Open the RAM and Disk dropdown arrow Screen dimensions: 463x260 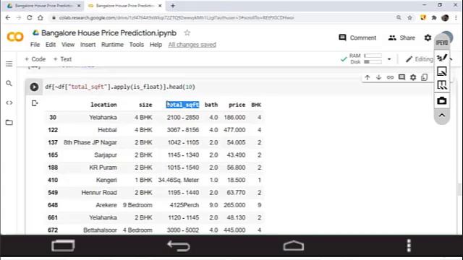click(389, 59)
